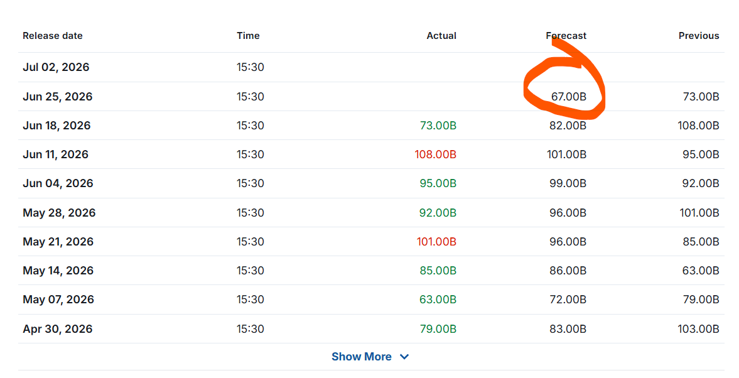
Task: Click the red 101.00B actual value
Action: tap(436, 242)
